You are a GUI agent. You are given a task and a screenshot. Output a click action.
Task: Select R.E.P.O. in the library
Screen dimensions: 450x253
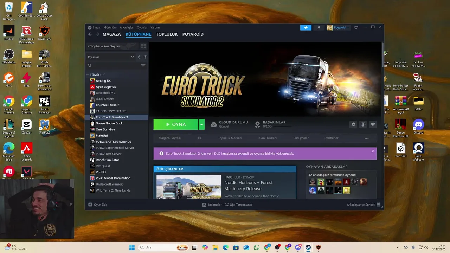click(117, 172)
